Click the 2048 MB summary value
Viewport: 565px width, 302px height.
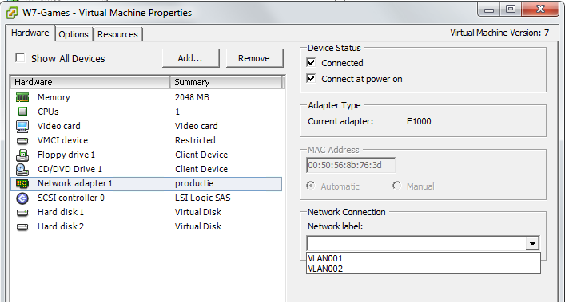tap(192, 97)
